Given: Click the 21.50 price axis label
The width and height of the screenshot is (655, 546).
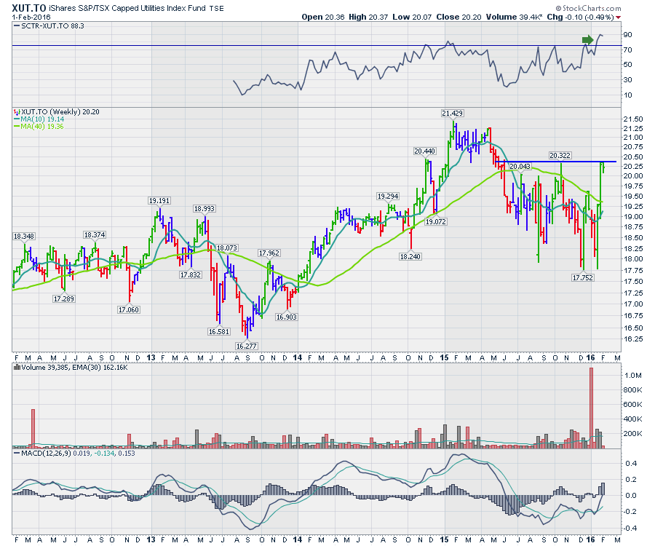Looking at the screenshot, I should click(x=632, y=119).
